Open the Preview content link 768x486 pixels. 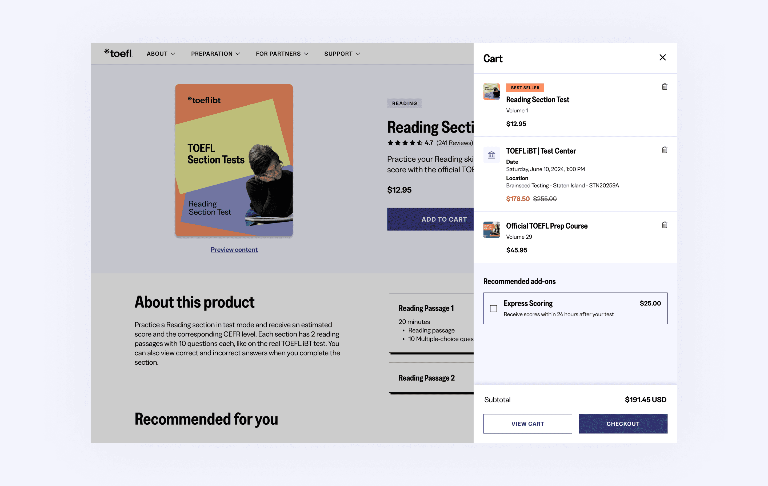click(234, 250)
